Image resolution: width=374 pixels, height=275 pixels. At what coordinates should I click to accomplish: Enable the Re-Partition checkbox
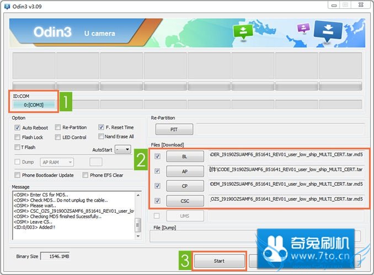click(57, 127)
